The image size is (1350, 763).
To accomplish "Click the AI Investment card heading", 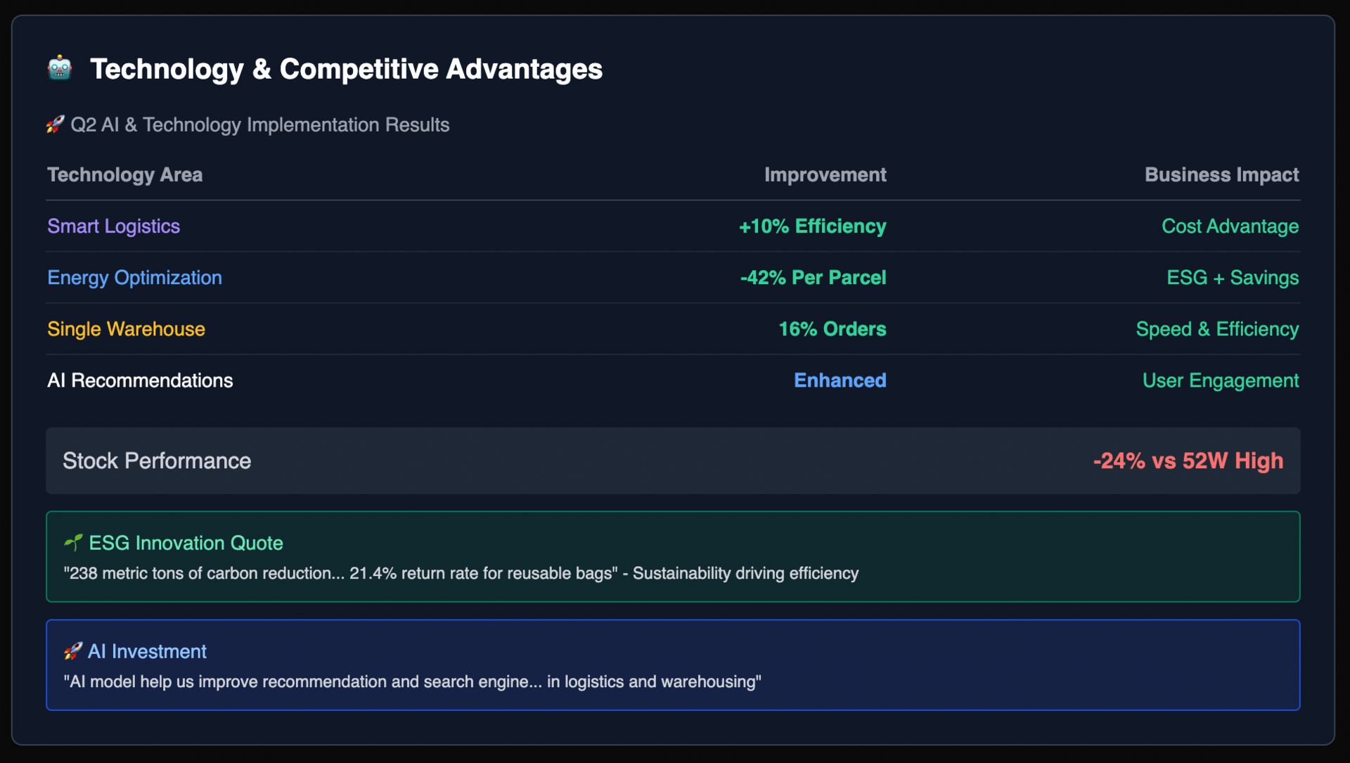I will [x=147, y=651].
